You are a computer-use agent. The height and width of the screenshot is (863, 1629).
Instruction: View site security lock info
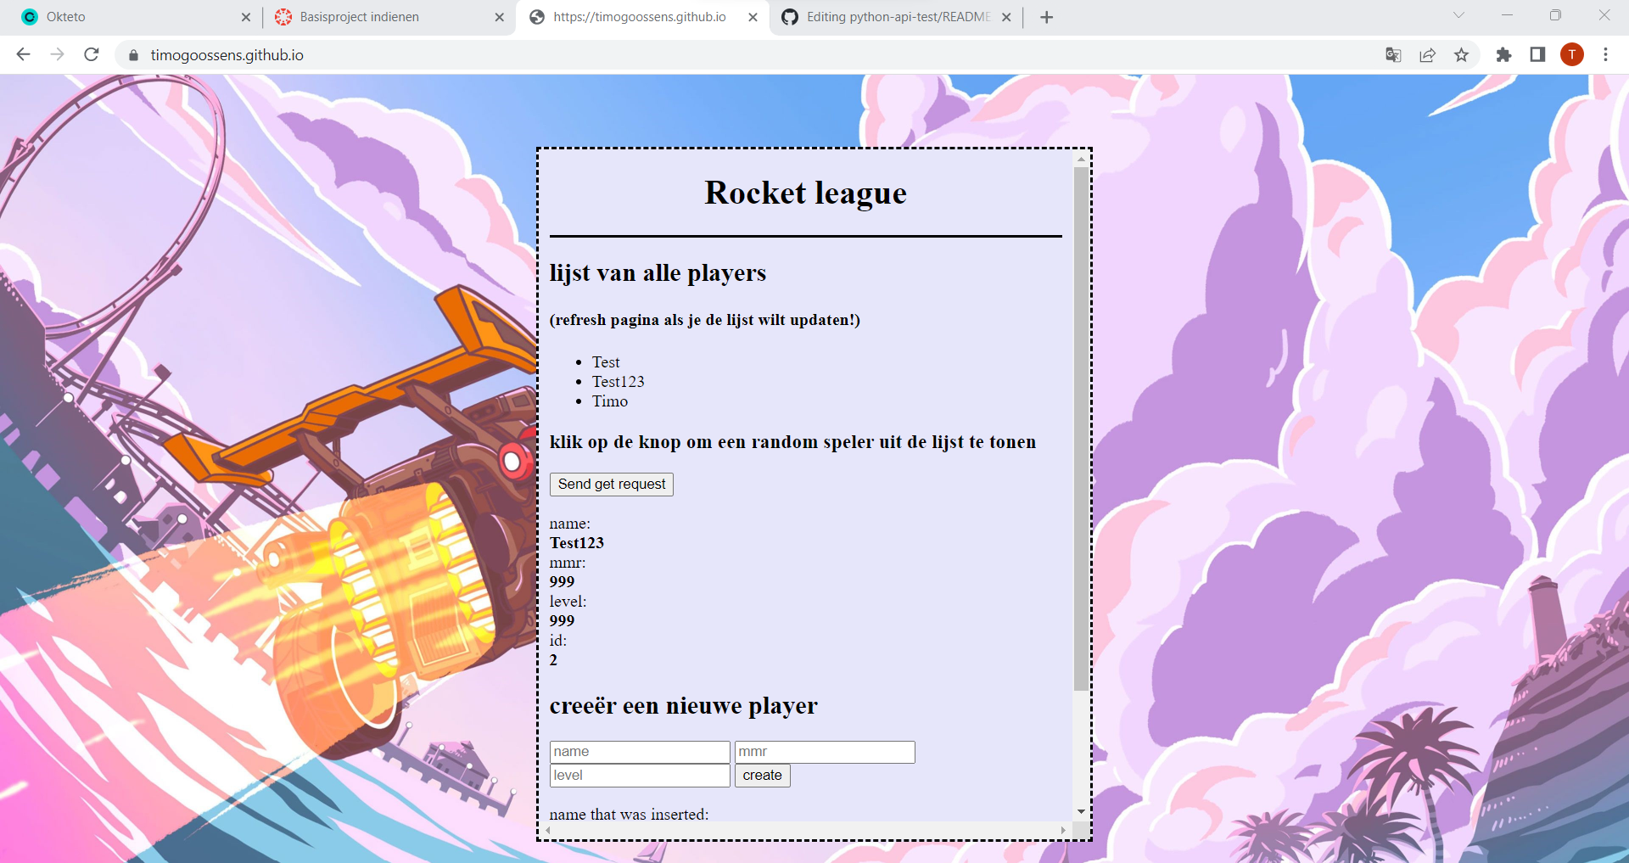pos(133,55)
